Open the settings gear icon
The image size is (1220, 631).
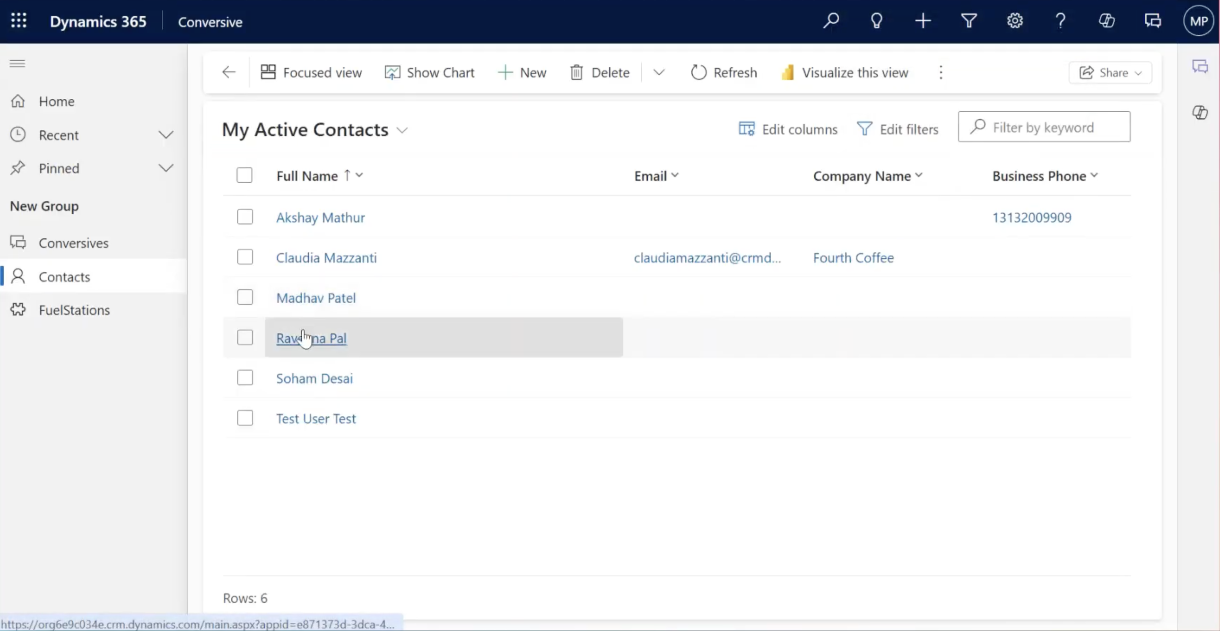[1014, 21]
